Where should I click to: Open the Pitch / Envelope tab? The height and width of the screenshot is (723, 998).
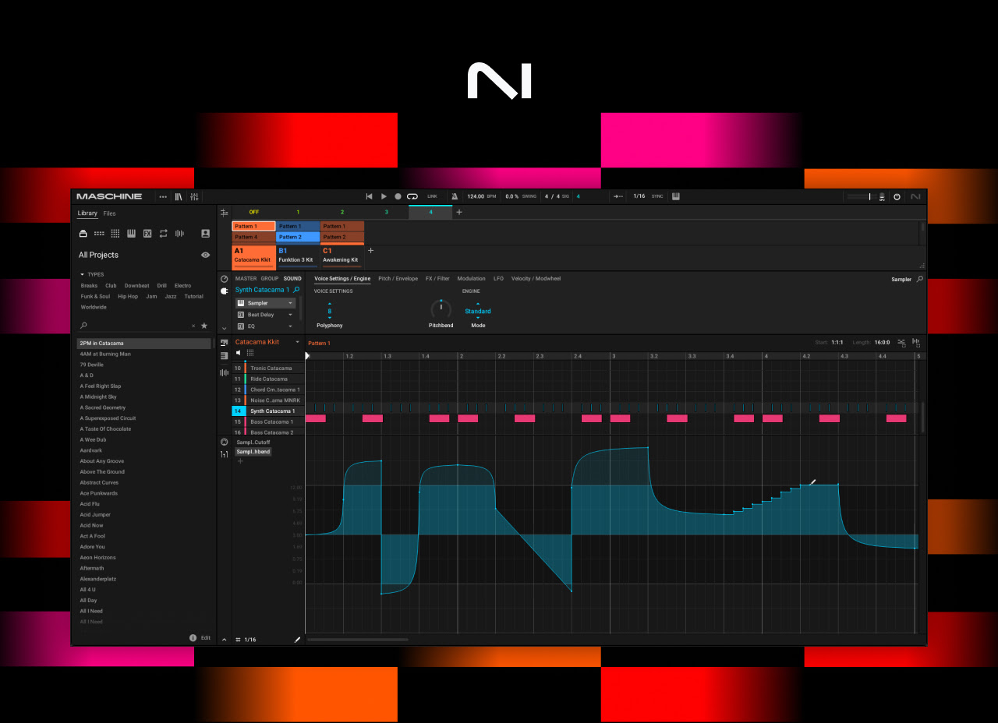click(398, 278)
